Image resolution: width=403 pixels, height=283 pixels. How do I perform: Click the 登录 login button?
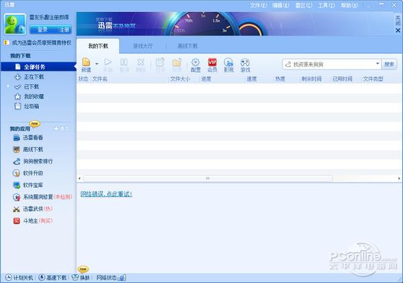pos(43,30)
